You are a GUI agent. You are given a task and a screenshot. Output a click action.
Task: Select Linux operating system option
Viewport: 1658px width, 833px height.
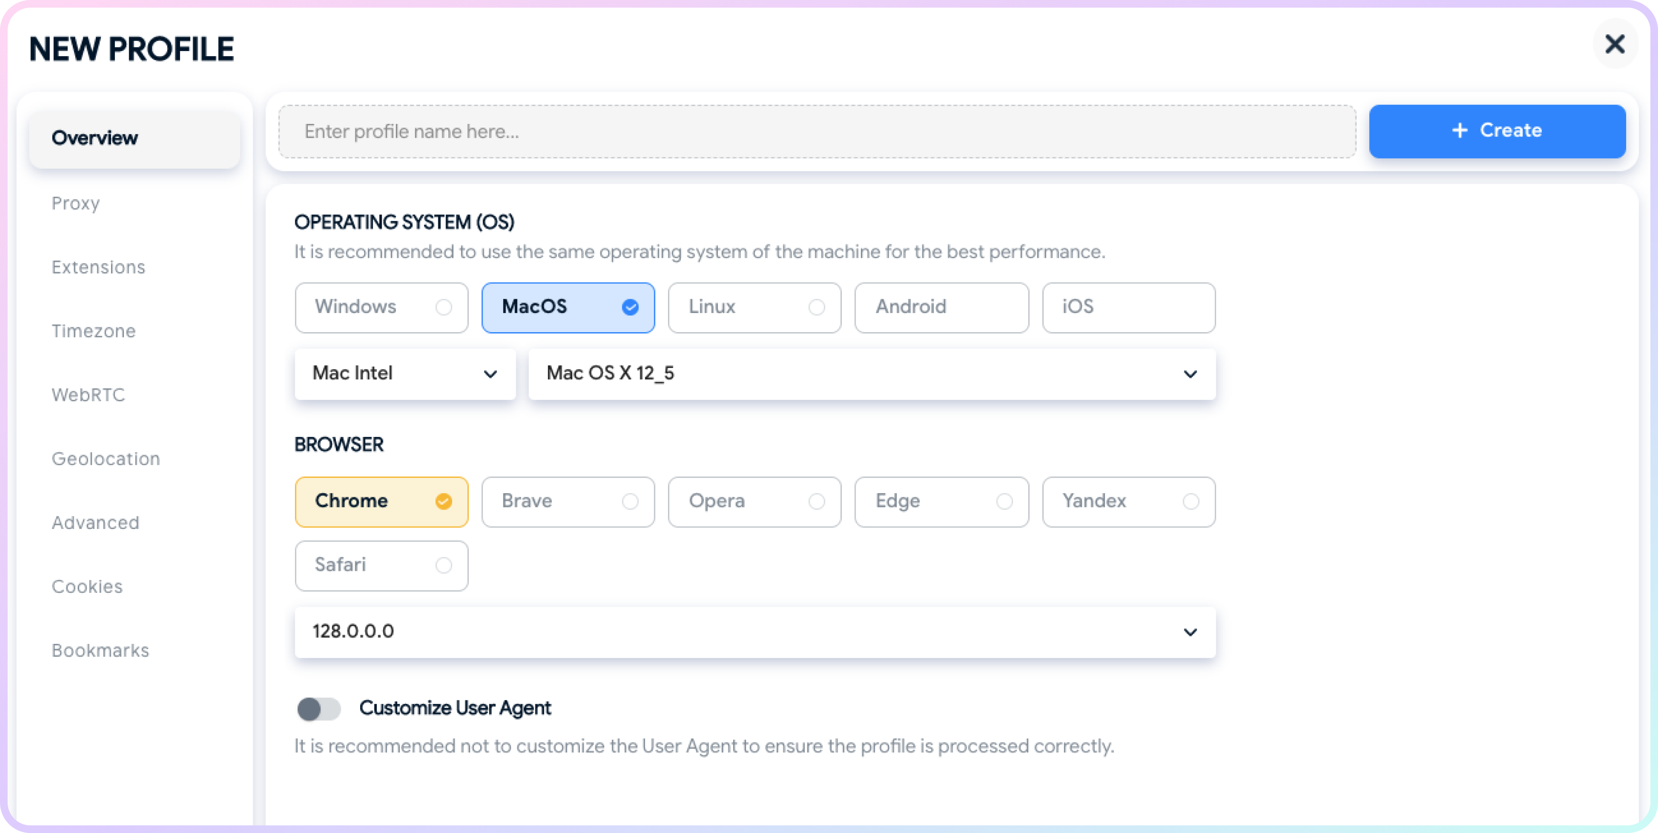pos(754,307)
